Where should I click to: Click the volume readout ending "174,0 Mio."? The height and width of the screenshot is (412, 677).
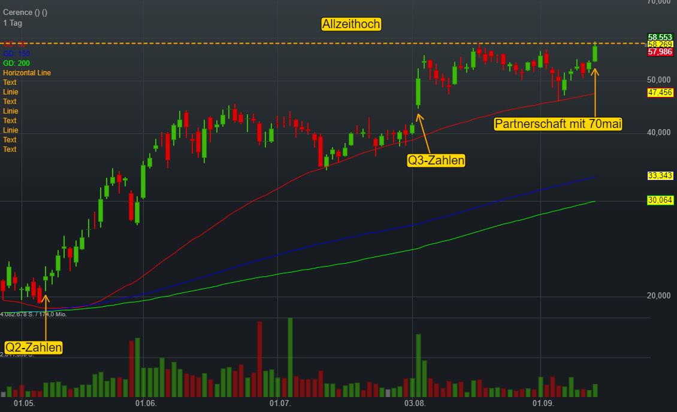tap(34, 315)
